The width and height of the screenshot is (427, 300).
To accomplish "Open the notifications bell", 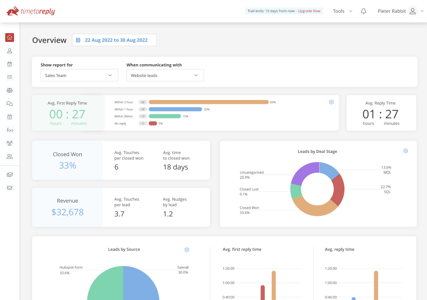I will [x=364, y=11].
